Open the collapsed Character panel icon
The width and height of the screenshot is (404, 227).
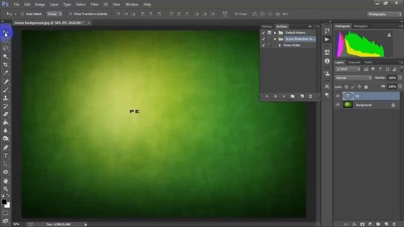coord(327,86)
